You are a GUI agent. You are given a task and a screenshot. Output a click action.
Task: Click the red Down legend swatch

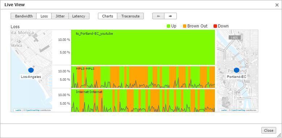click(x=215, y=26)
